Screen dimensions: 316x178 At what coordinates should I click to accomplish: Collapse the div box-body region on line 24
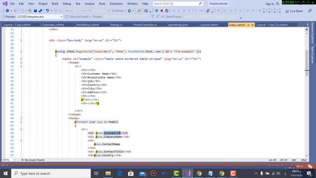tap(21, 41)
